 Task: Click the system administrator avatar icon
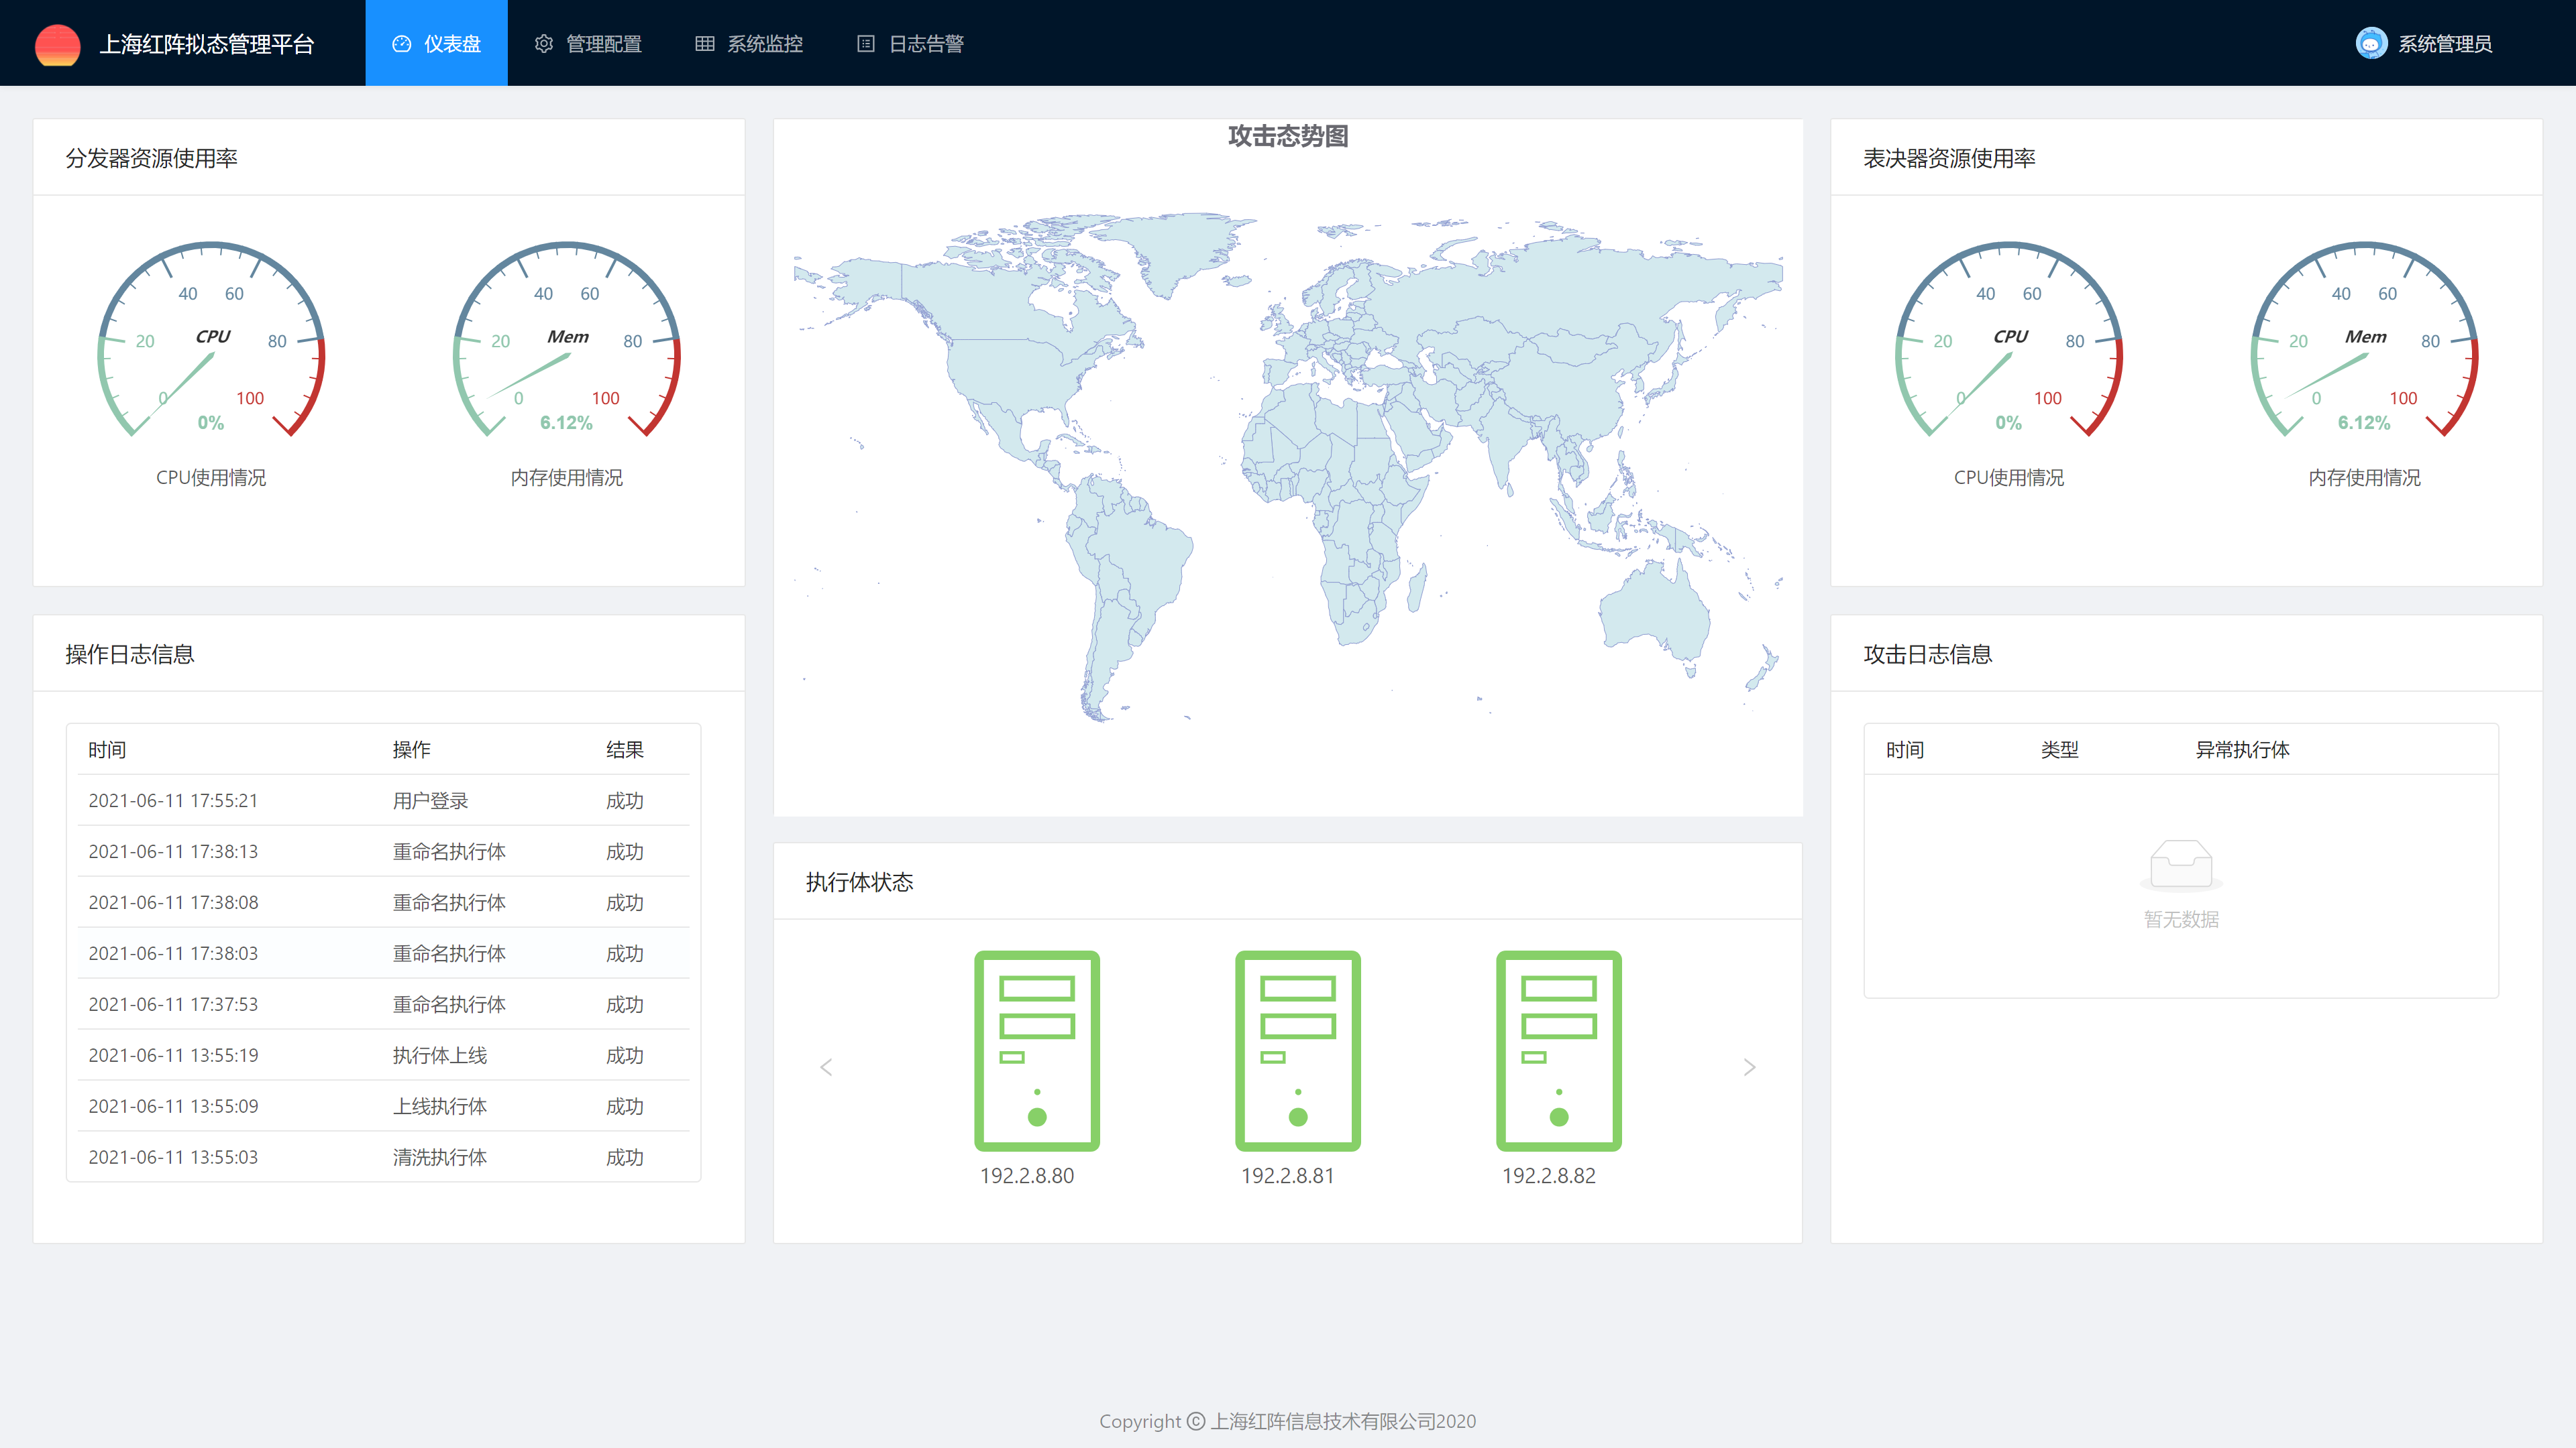(x=2371, y=44)
